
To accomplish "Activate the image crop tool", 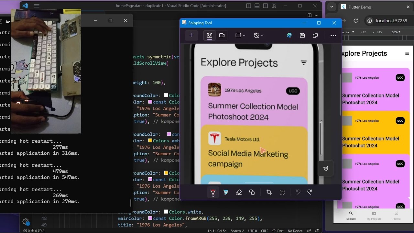I will (x=269, y=192).
